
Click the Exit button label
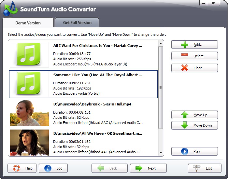209,168
